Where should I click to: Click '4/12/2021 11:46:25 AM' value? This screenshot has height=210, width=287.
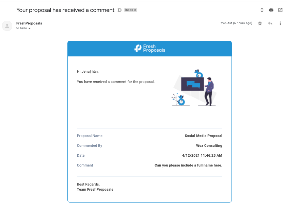tap(202, 155)
